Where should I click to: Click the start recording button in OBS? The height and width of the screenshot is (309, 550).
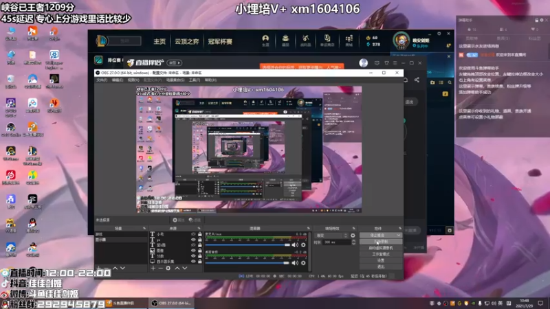click(381, 242)
